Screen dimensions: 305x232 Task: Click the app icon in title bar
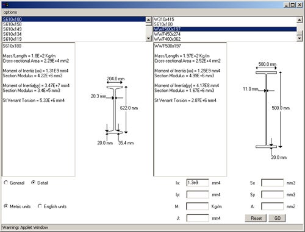click(x=5, y=5)
